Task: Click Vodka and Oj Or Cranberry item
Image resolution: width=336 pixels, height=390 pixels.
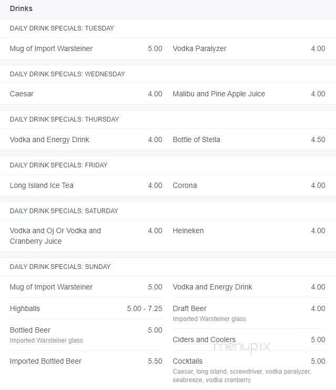Action: click(x=86, y=236)
